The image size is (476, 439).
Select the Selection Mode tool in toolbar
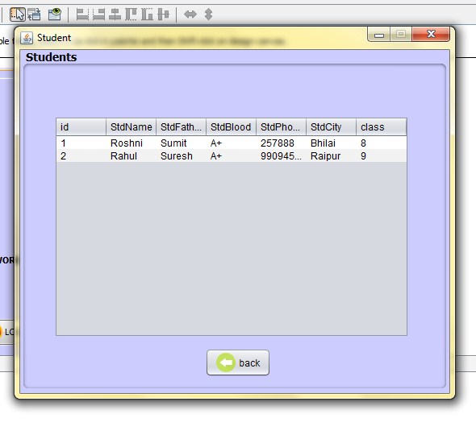point(17,14)
